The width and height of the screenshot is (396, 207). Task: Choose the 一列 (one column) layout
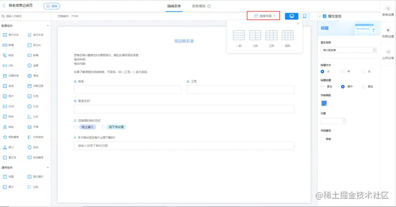point(239,38)
